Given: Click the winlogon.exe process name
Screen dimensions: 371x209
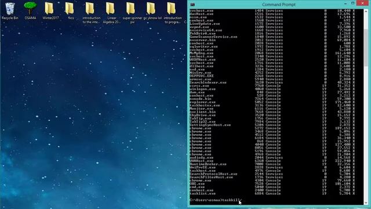Looking at the screenshot, I should coord(202,89).
